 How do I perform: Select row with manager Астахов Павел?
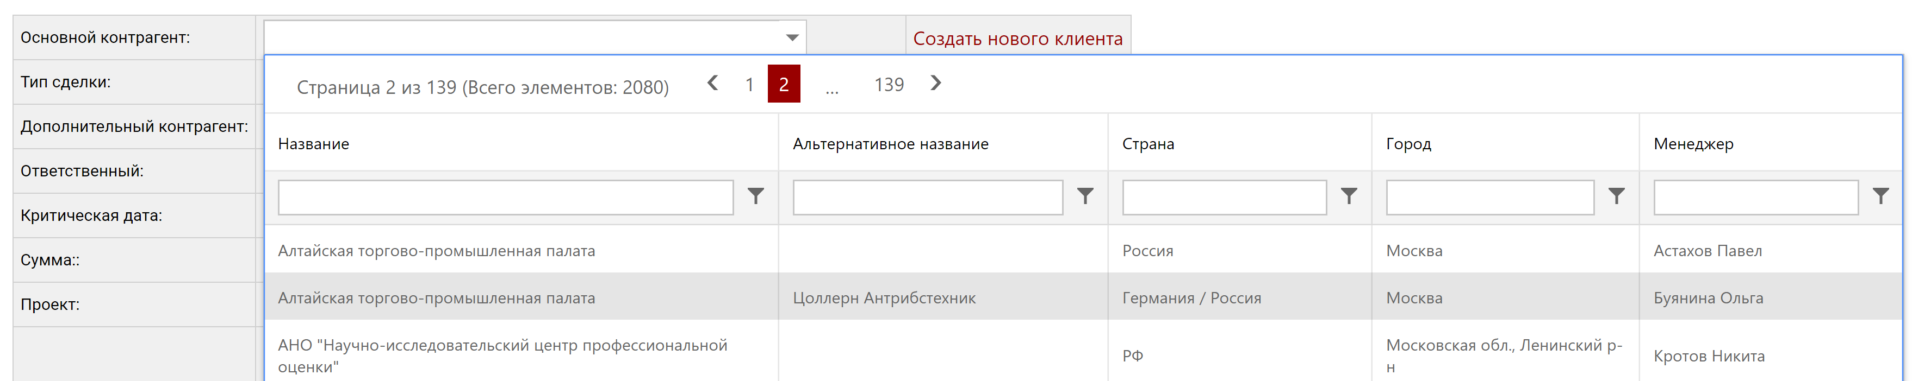coord(1706,251)
